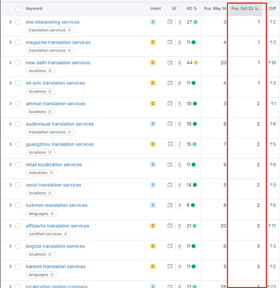Expand the ime interpreting services row
This screenshot has height=288, width=280.
pyautogui.click(x=10, y=22)
